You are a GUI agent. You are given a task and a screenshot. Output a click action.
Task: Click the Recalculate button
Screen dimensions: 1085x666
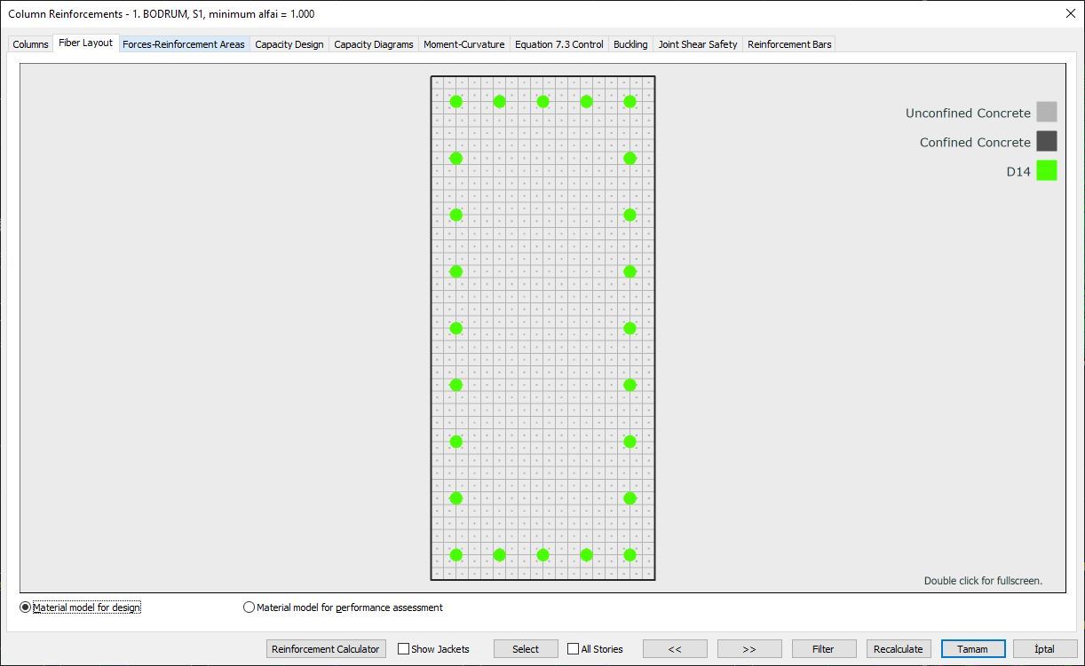point(898,648)
